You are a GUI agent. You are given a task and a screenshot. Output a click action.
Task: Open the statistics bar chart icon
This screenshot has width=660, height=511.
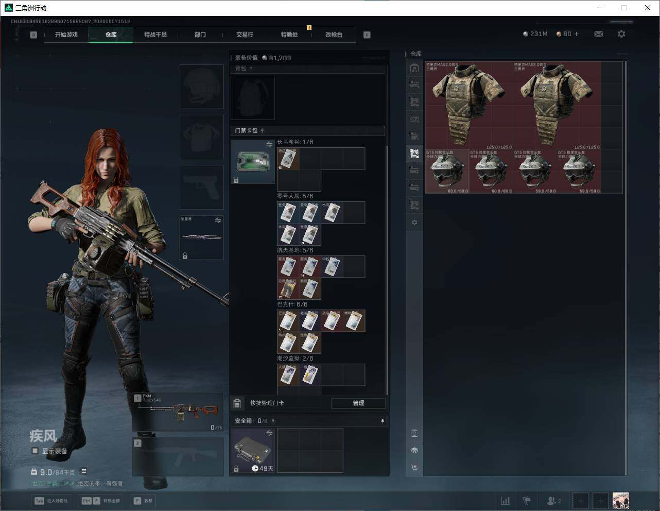click(506, 501)
